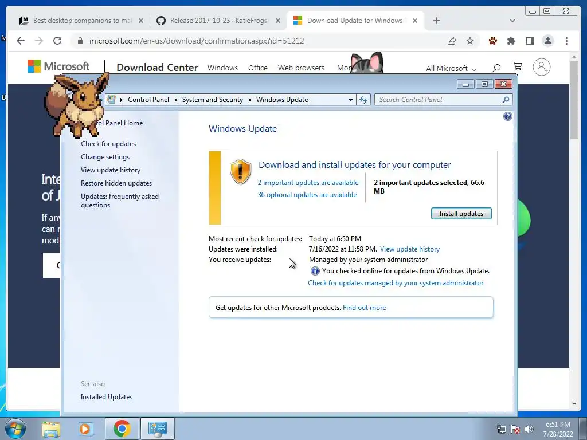Click the yellow shield warning icon

point(240,171)
